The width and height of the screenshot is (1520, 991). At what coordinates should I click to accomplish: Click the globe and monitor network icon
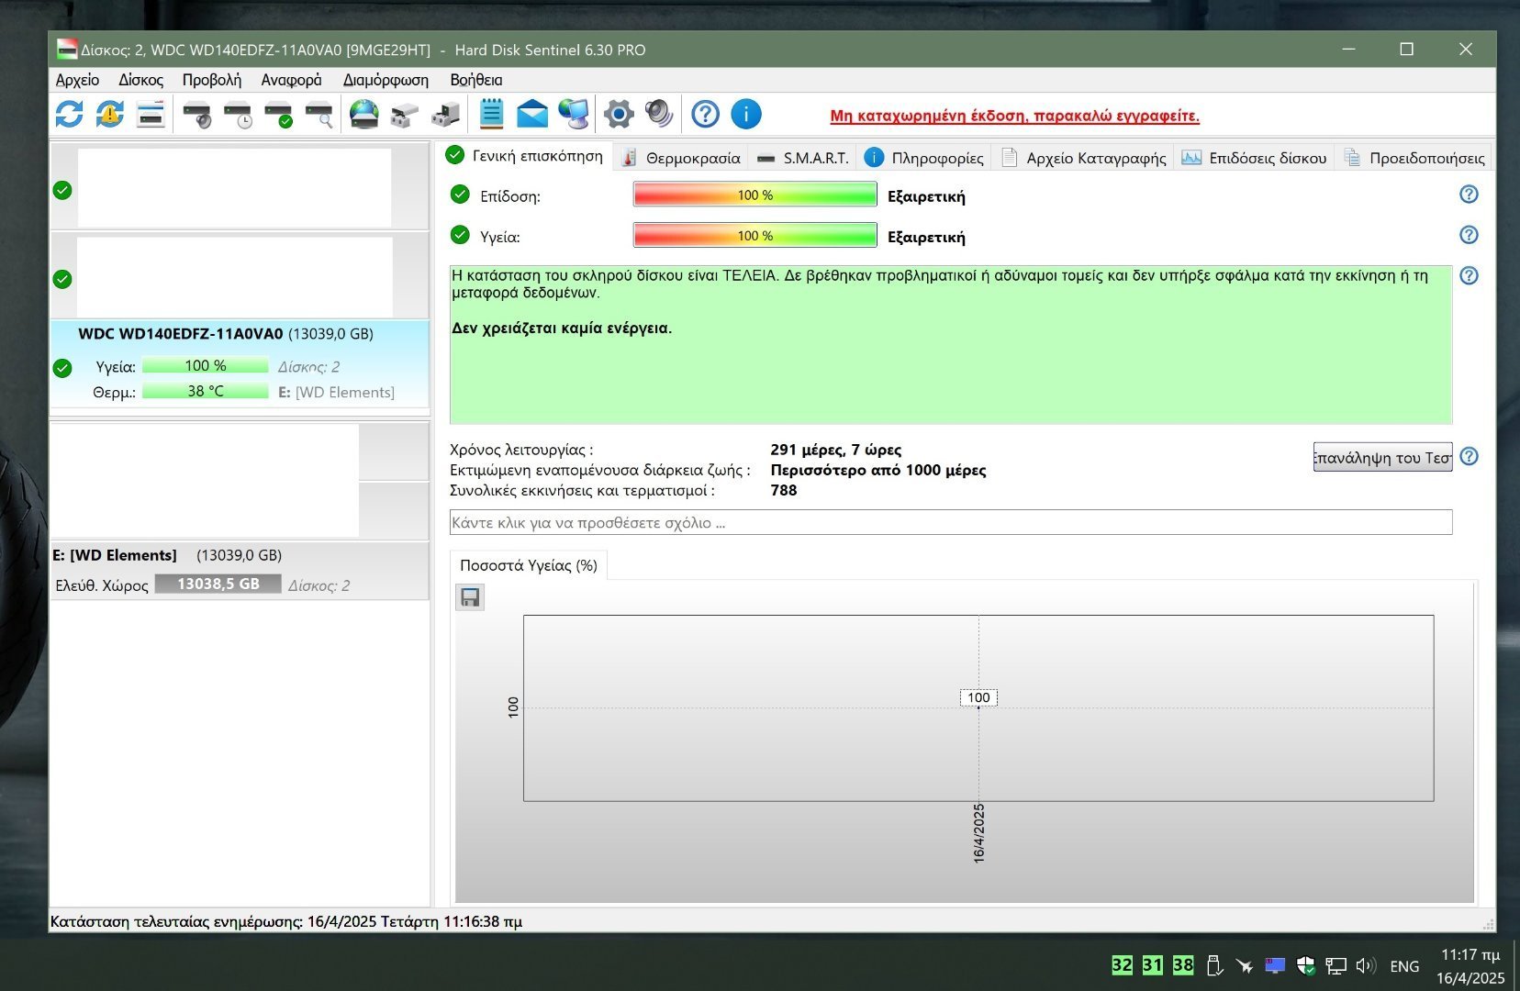pos(574,115)
